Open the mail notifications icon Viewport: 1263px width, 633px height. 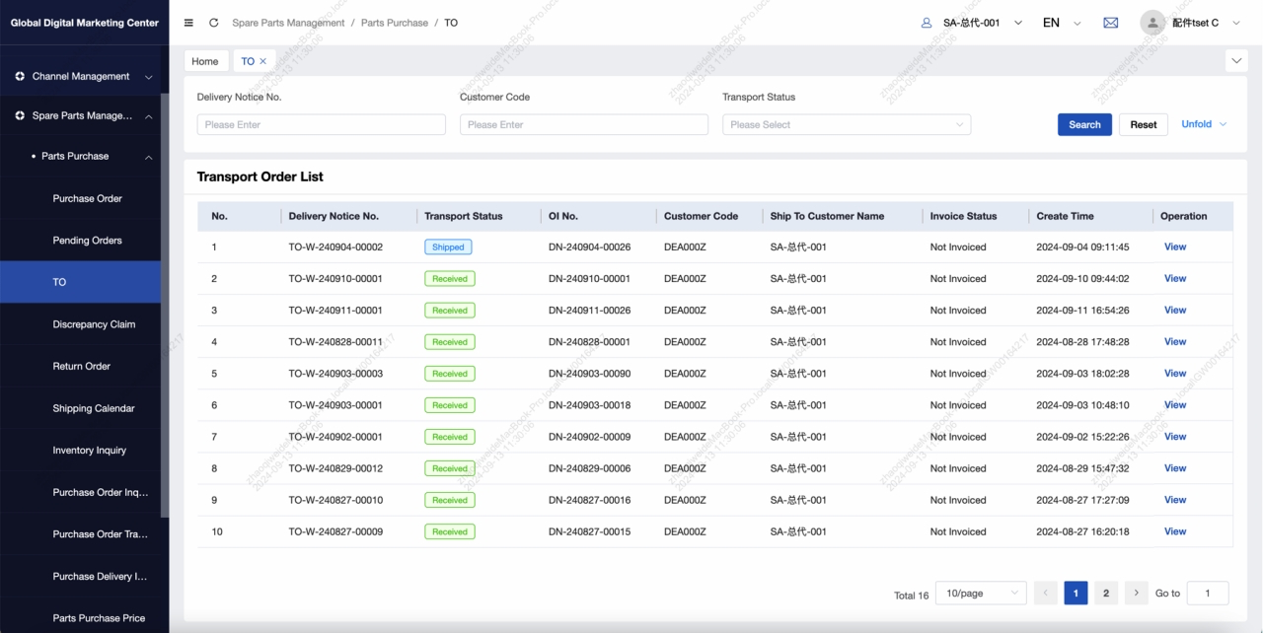pyautogui.click(x=1111, y=23)
